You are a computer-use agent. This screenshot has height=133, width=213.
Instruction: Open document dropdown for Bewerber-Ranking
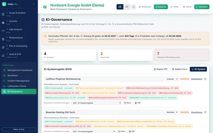coord(93,131)
